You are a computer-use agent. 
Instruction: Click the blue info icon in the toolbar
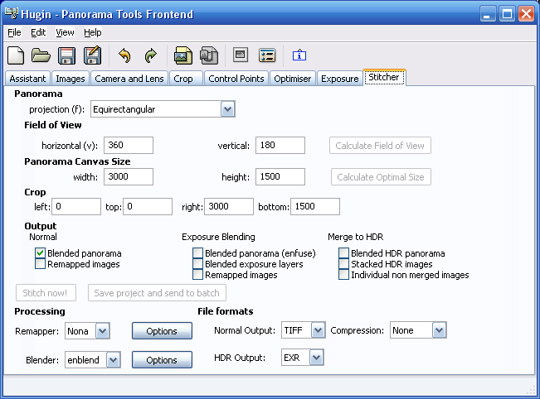[x=299, y=55]
